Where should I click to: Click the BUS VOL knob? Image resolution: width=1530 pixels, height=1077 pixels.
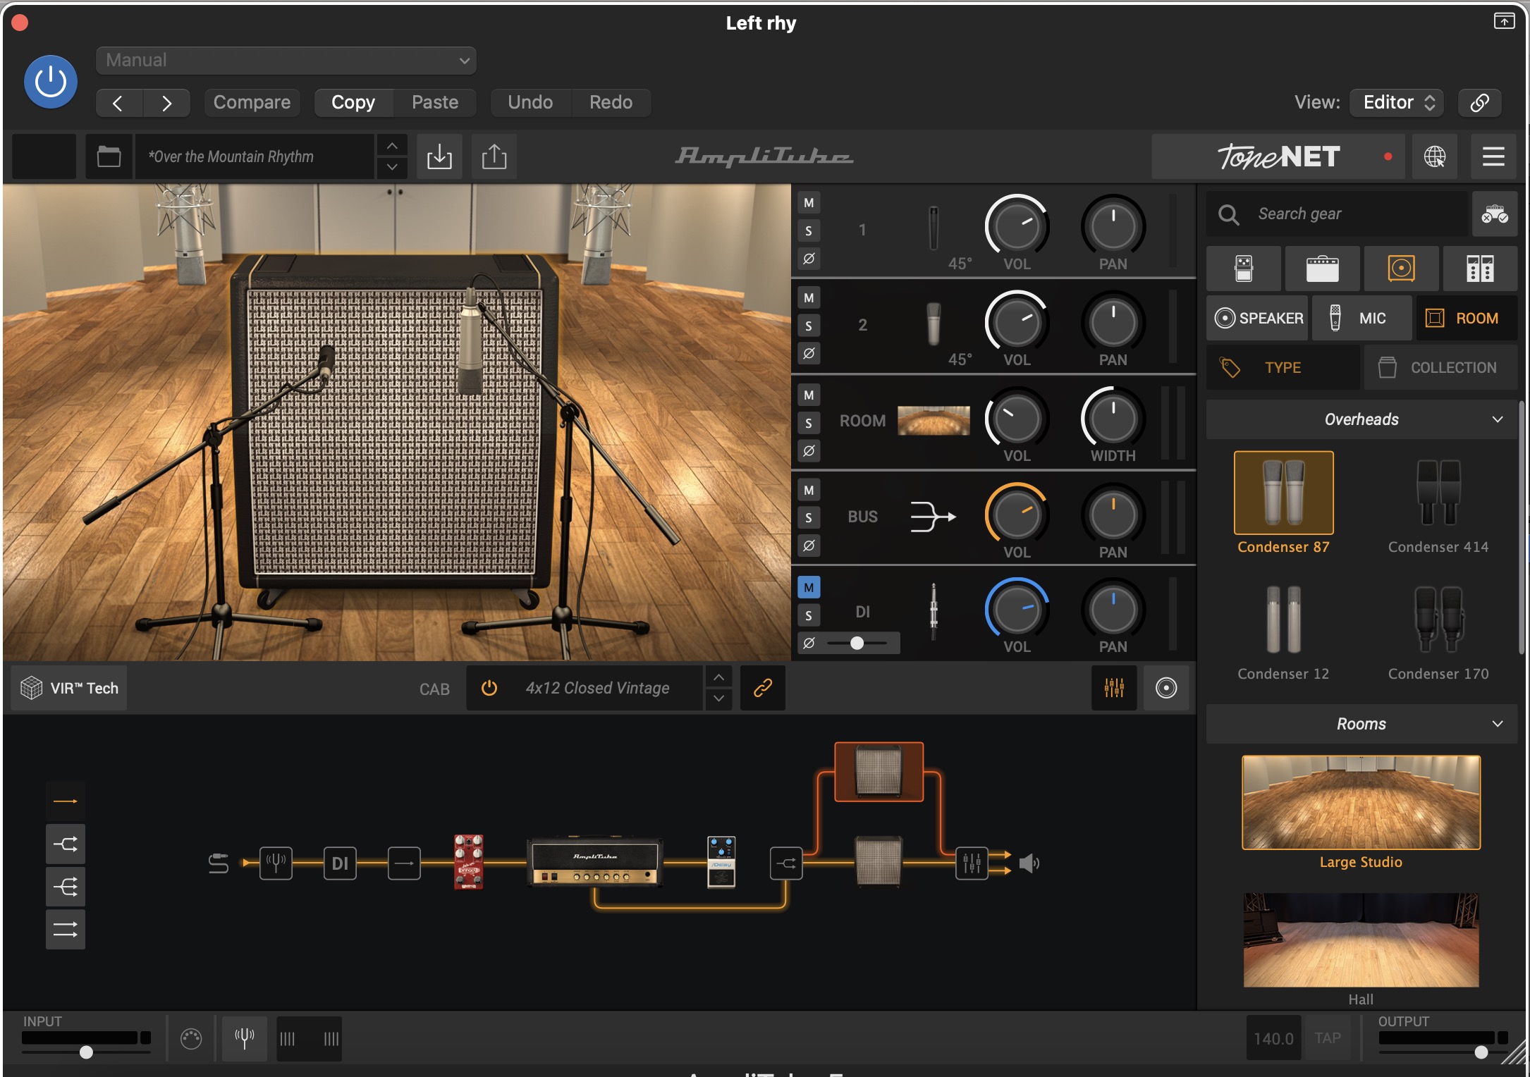point(1016,515)
